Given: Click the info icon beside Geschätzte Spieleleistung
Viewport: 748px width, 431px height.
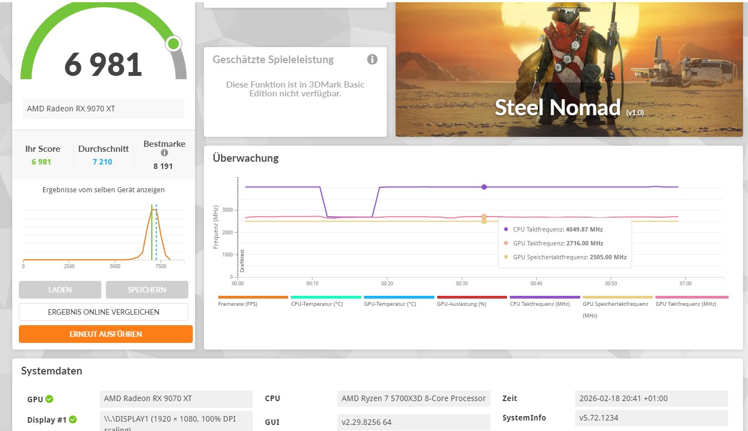Looking at the screenshot, I should pos(372,59).
